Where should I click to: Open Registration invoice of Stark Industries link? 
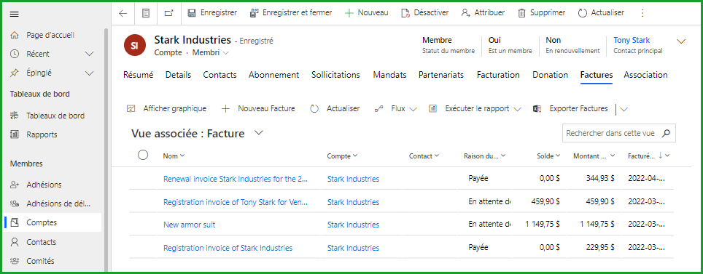228,248
